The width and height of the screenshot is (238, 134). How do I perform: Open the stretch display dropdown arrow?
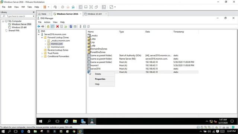coord(115,7)
